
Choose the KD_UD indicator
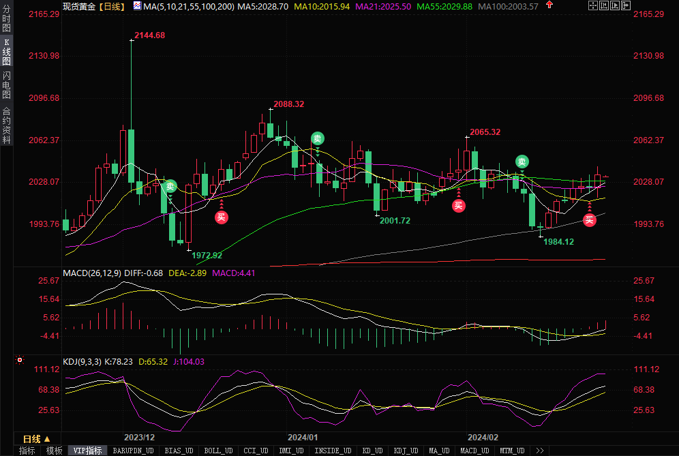pos(372,451)
